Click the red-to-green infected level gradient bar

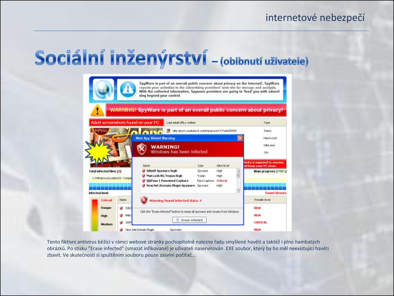click(95, 215)
